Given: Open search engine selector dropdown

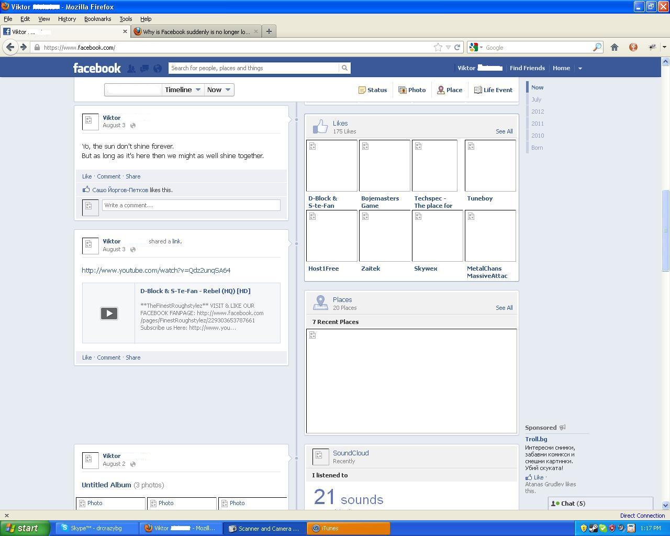Looking at the screenshot, I should (476, 47).
